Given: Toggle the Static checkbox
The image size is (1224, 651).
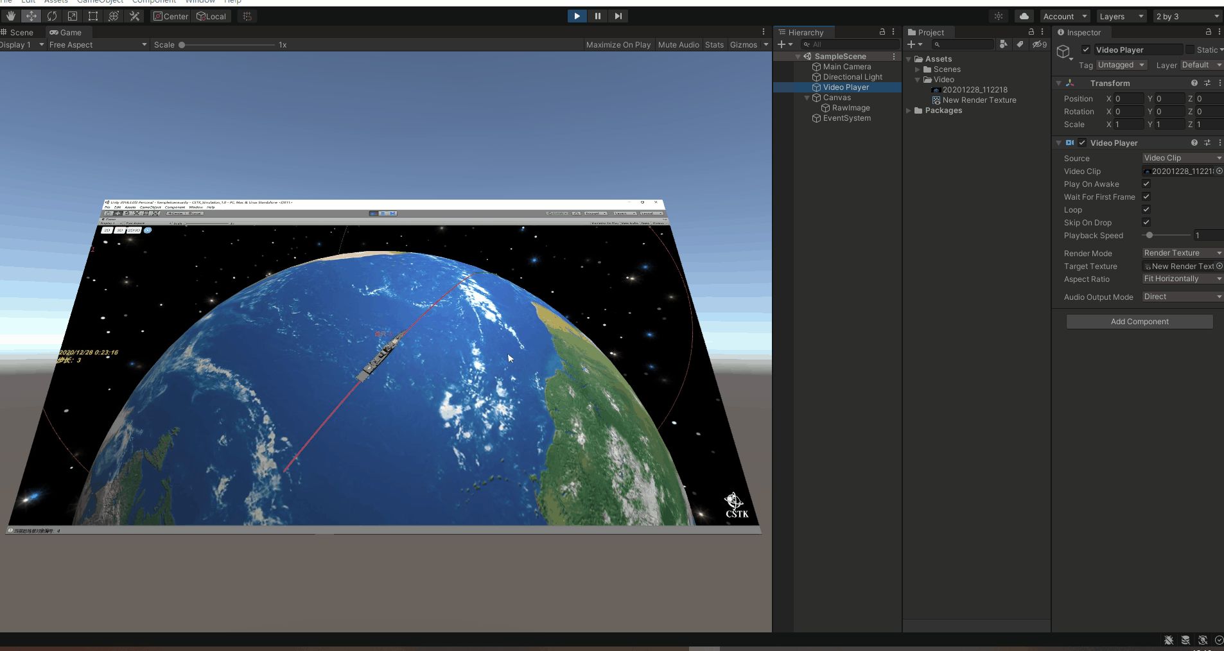Looking at the screenshot, I should point(1190,49).
